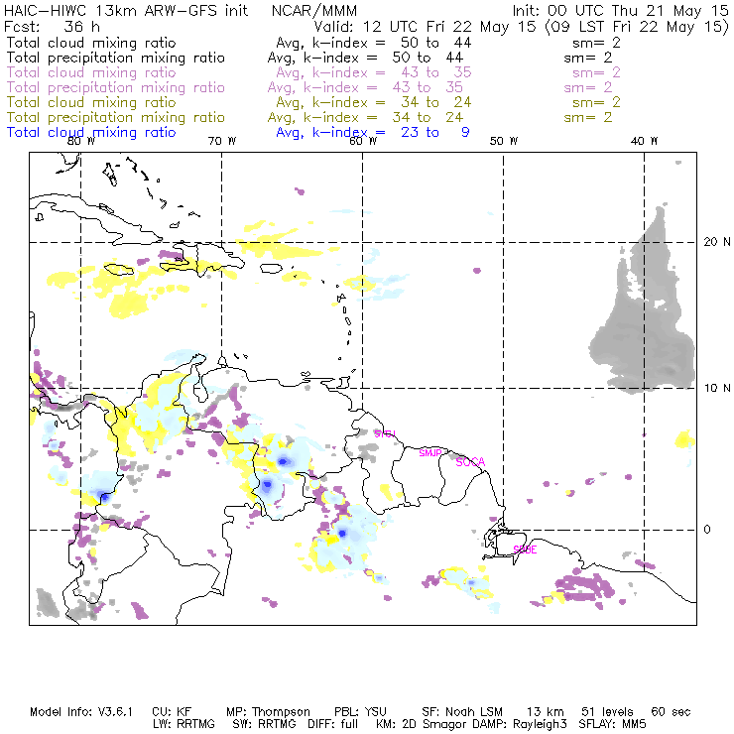Click the 'DIFF: full' text
This screenshot has width=734, height=734.
pyautogui.click(x=333, y=724)
